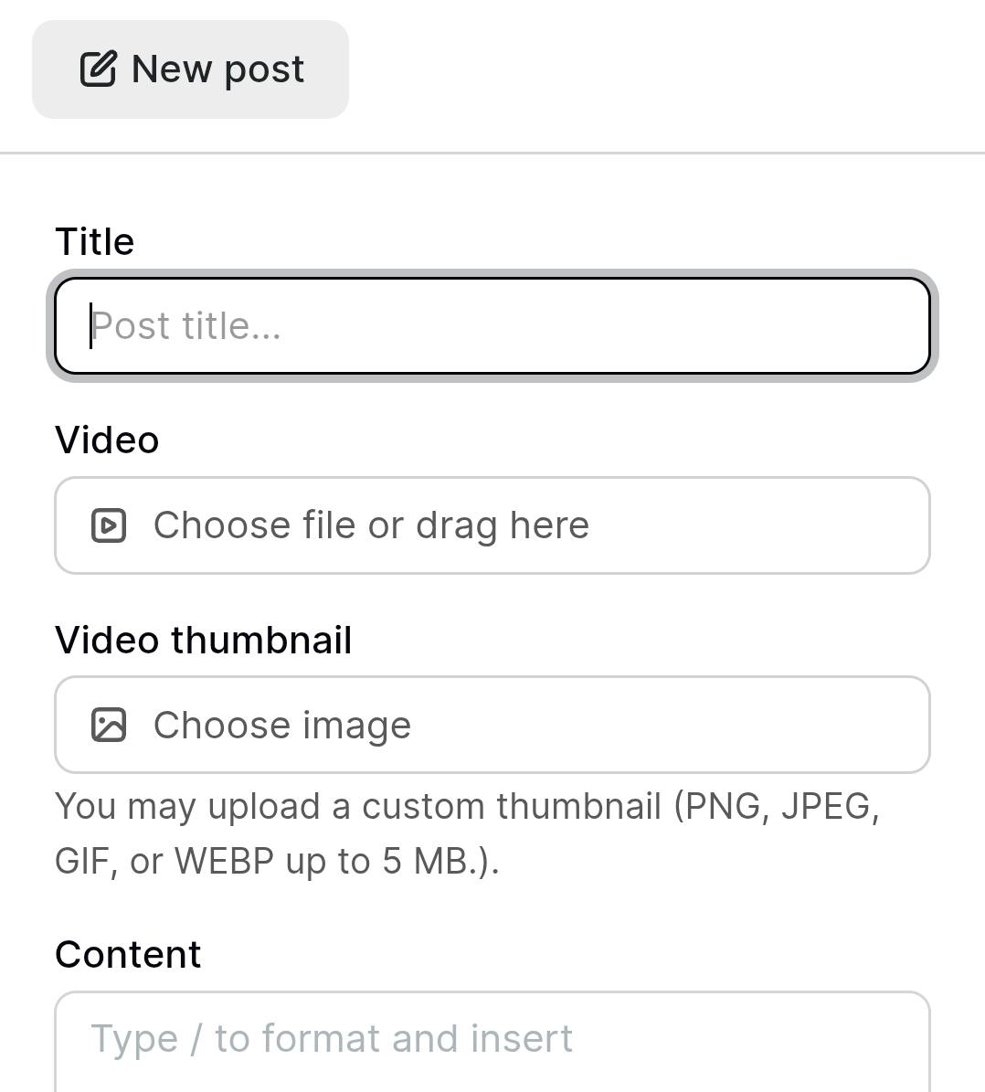
Task: Click the "GIF, or WEBP up to 5 MB" line
Action: pyautogui.click(x=277, y=862)
